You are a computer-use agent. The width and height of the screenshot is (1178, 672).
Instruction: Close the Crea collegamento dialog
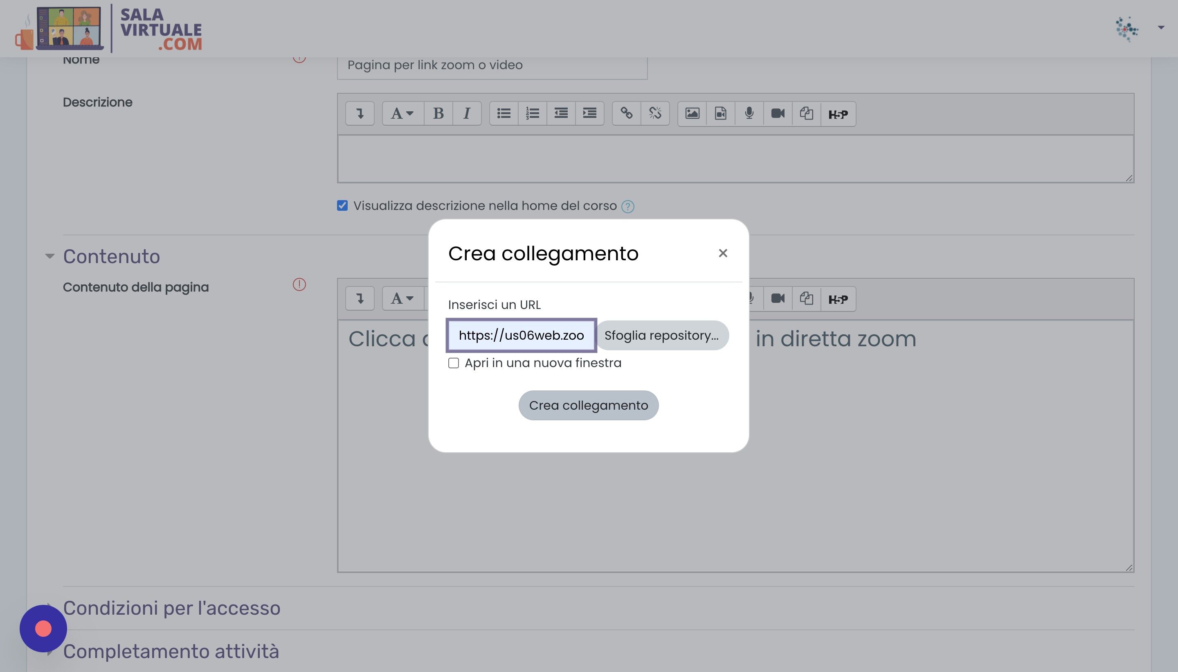pyautogui.click(x=723, y=253)
